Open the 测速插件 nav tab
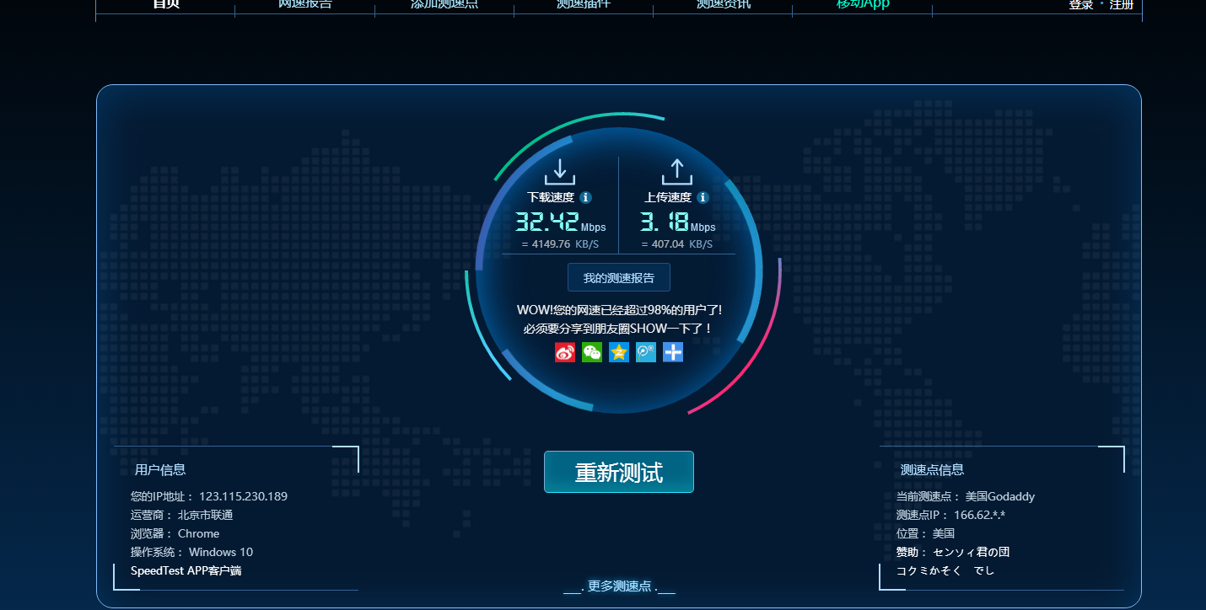Screen dimensions: 1206x610 pyautogui.click(x=584, y=5)
